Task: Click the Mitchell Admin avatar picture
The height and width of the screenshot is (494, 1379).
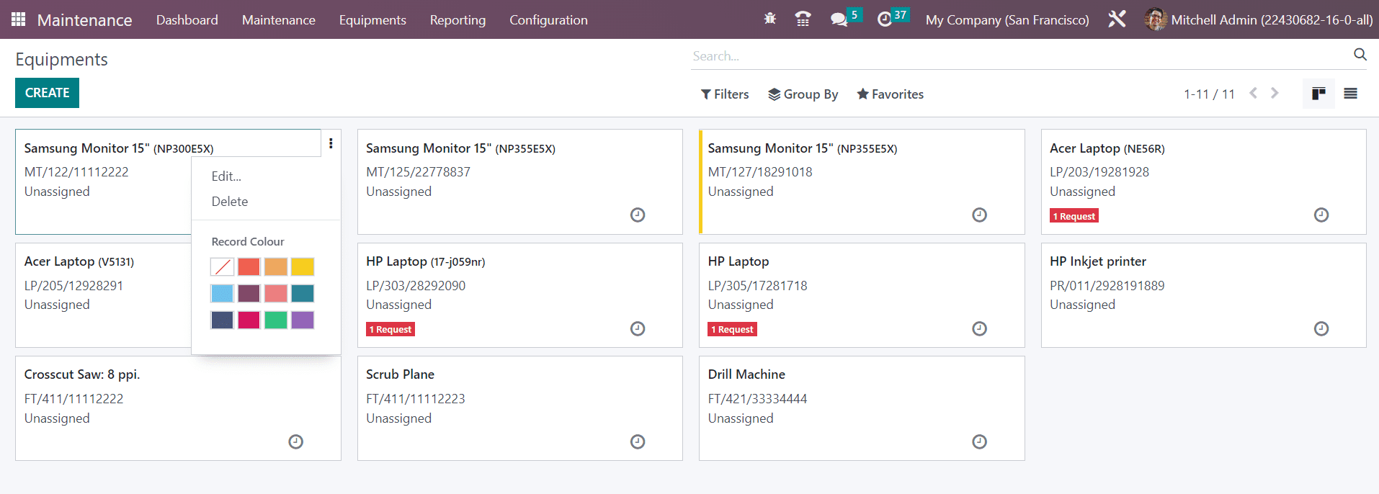Action: click(1156, 19)
